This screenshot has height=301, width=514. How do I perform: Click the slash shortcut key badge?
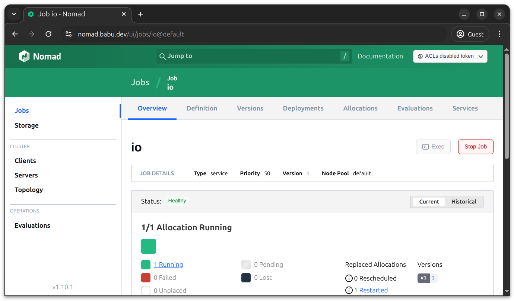(x=345, y=56)
